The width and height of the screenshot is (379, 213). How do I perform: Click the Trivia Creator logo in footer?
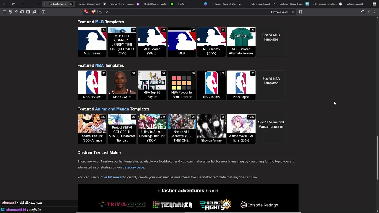point(122,204)
